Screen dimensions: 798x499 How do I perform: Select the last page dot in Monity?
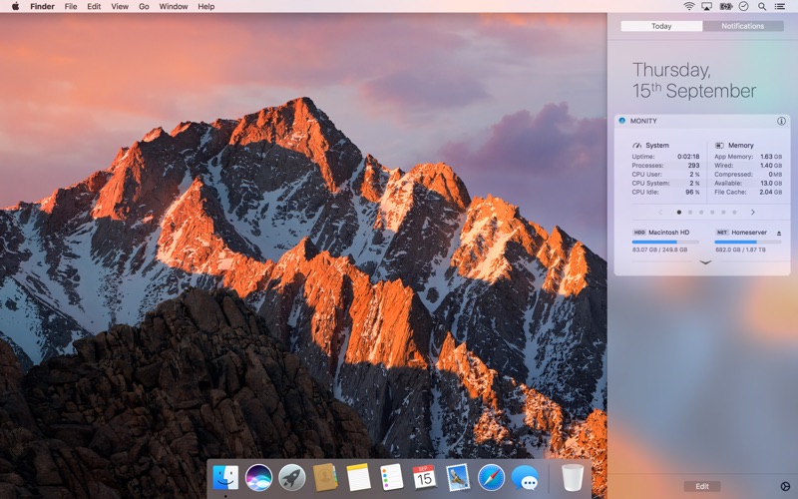coord(734,212)
